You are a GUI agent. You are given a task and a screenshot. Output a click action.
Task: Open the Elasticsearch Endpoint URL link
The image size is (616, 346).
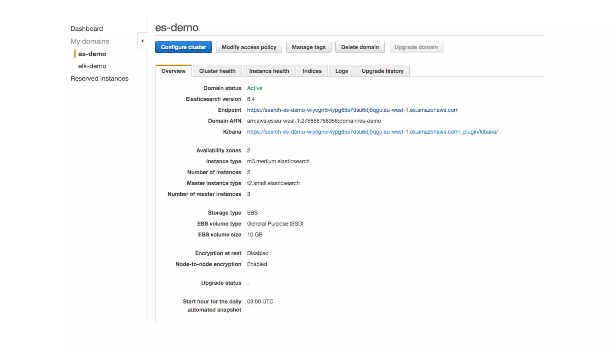[x=353, y=110]
